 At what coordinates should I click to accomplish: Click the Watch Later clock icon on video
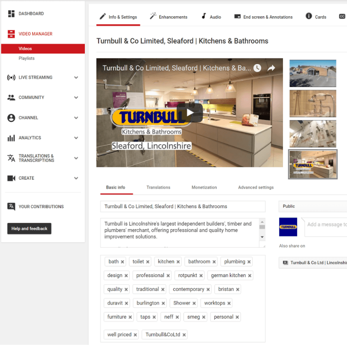coord(257,68)
